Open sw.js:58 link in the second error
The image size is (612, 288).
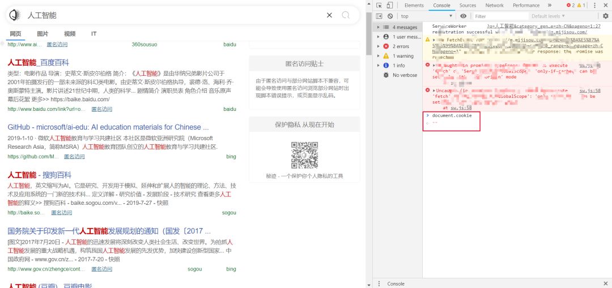pos(590,91)
